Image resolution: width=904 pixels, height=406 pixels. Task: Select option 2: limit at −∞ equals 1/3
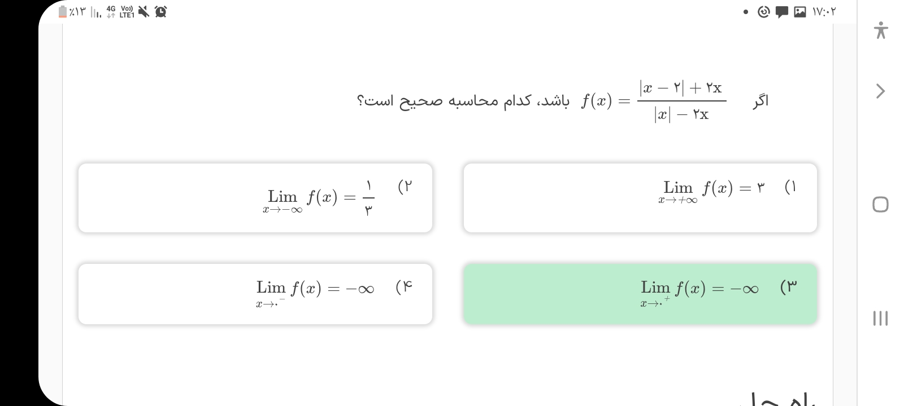coord(255,198)
